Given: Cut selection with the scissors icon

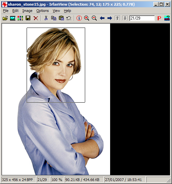Looking at the screenshot, I should [46, 18].
